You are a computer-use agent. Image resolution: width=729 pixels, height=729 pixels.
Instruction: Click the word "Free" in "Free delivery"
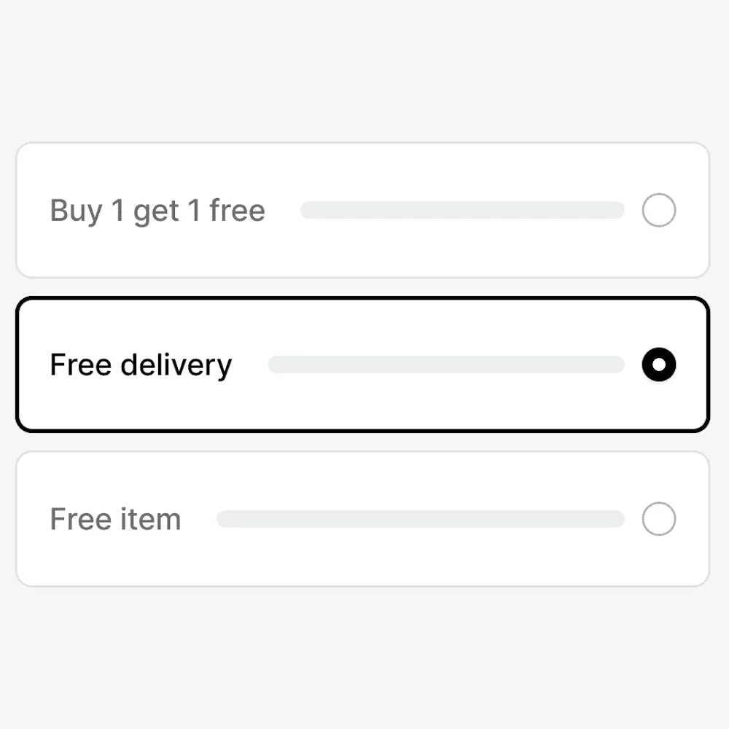coord(79,365)
